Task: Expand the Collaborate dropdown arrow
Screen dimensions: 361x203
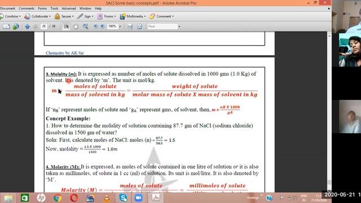Action: [x=50, y=16]
